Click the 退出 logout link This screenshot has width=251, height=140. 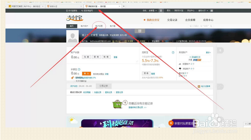pos(168,11)
